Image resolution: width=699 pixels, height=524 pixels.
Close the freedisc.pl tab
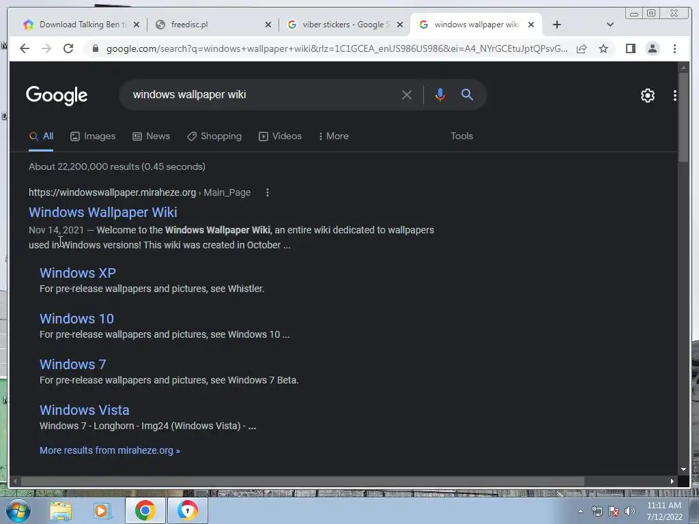point(268,25)
